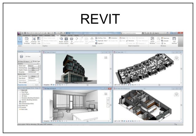Switch to the Modify ribbon tab
The image size is (196, 136).
[76, 36]
